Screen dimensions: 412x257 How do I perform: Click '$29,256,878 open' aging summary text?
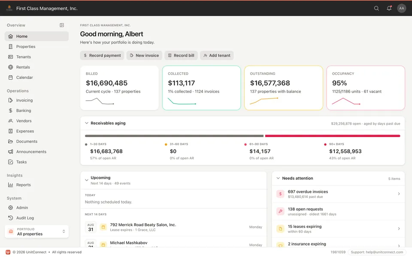click(x=346, y=123)
